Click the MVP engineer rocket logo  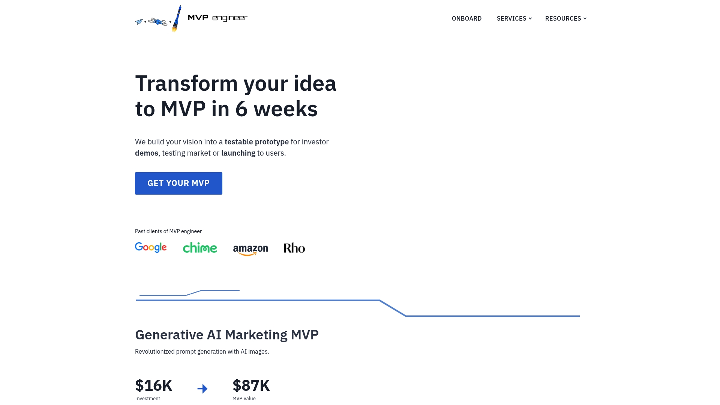176,18
